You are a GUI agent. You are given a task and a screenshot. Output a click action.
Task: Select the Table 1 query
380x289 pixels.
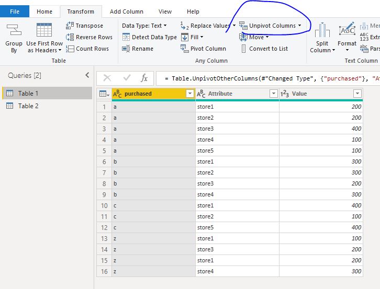click(47, 93)
